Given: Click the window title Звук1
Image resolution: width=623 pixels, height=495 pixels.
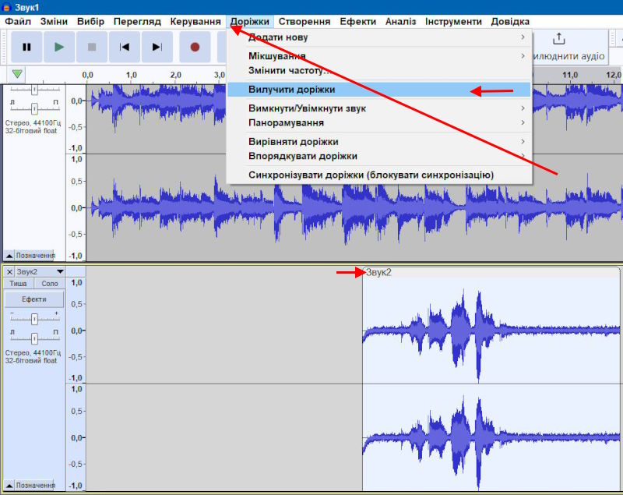Looking at the screenshot, I should pos(27,7).
